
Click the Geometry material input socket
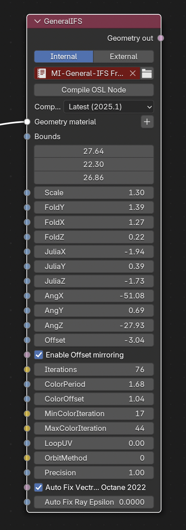click(27, 122)
